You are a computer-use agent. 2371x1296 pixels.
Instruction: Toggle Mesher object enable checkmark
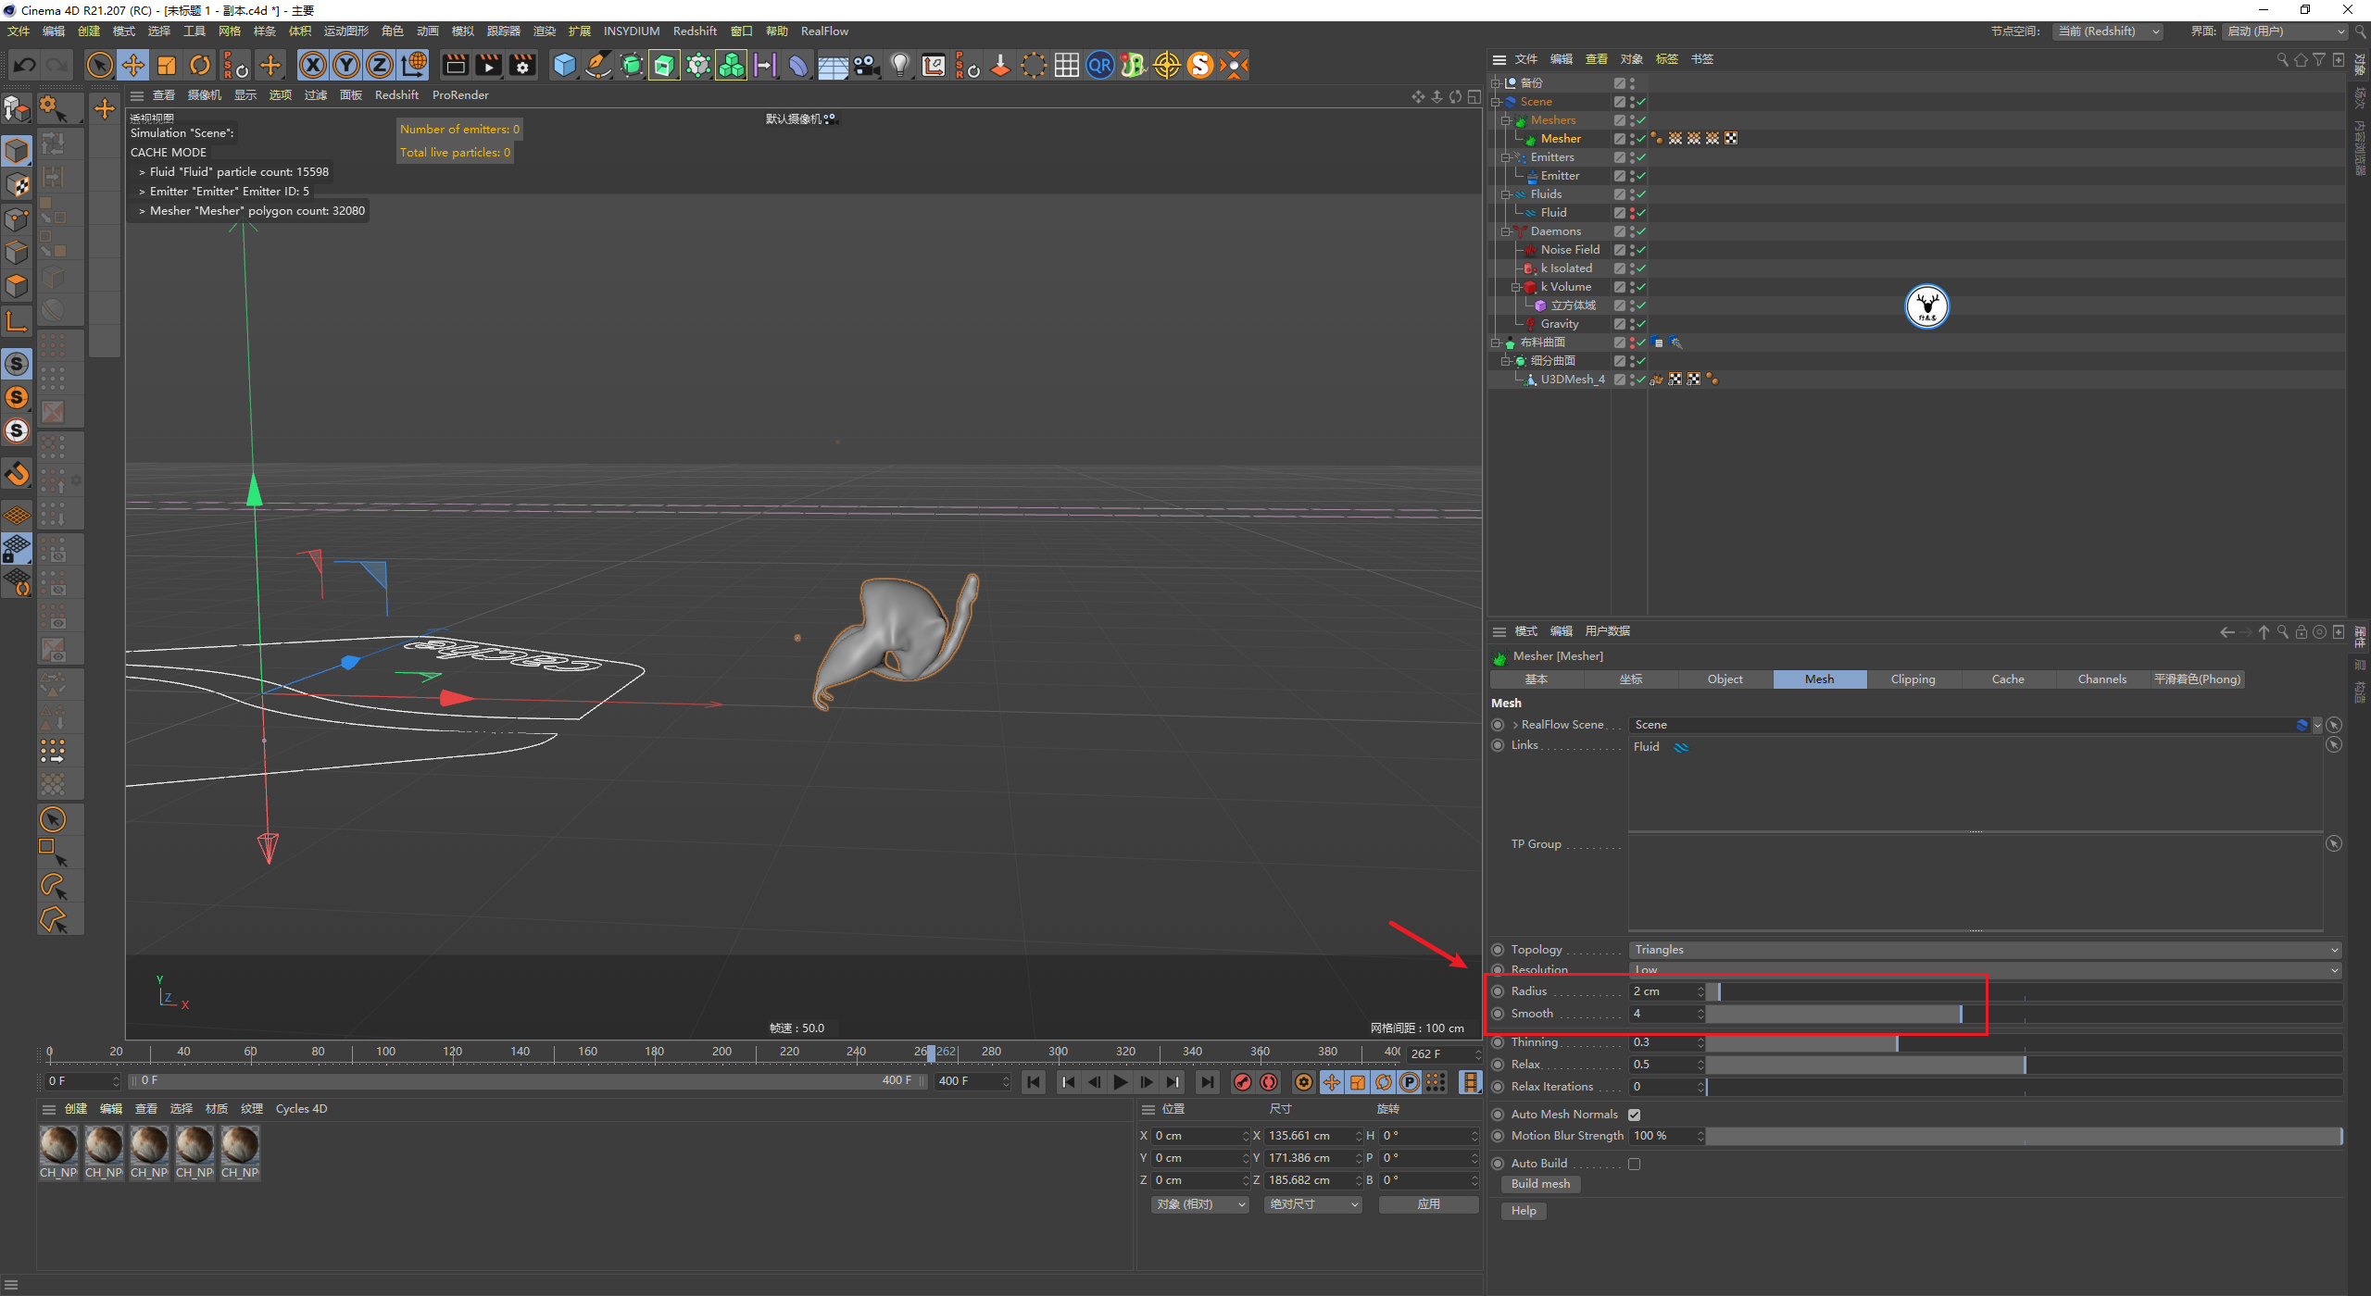click(x=1641, y=139)
